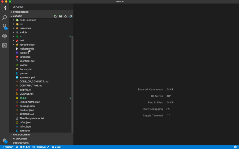This screenshot has width=239, height=149.
Task: Click the warnings count in status bar
Action: click(28, 147)
